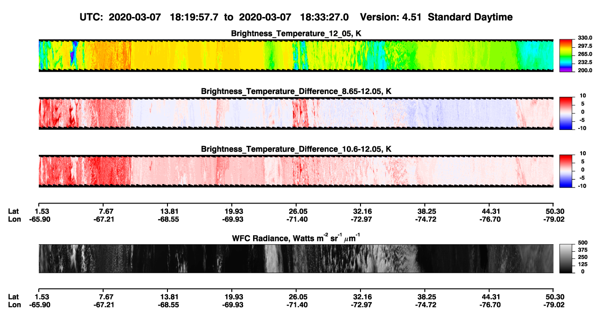Click the title 'Brightness_Temperature_12_05, K'
This screenshot has width=615, height=315.
[x=296, y=33]
